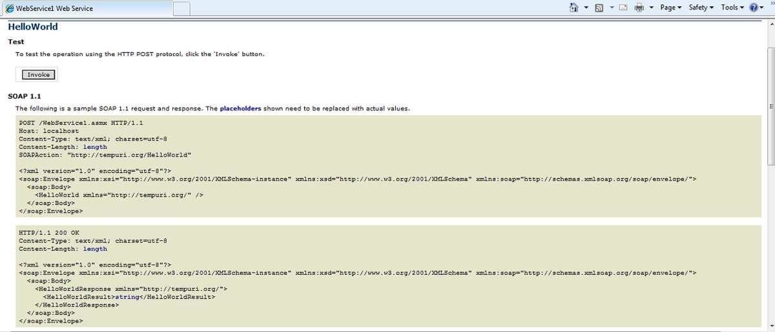Open the Safety menu

coord(701,8)
